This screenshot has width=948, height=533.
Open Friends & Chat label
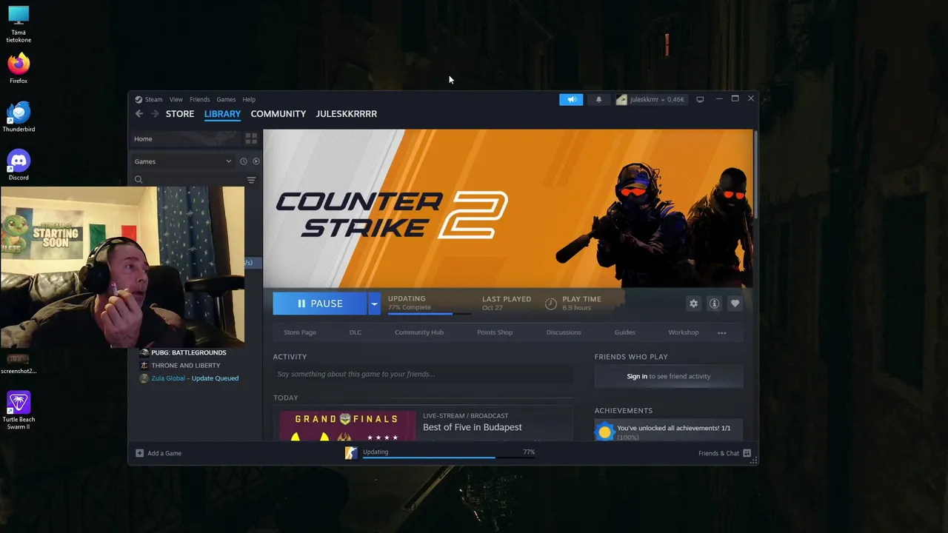click(x=718, y=453)
